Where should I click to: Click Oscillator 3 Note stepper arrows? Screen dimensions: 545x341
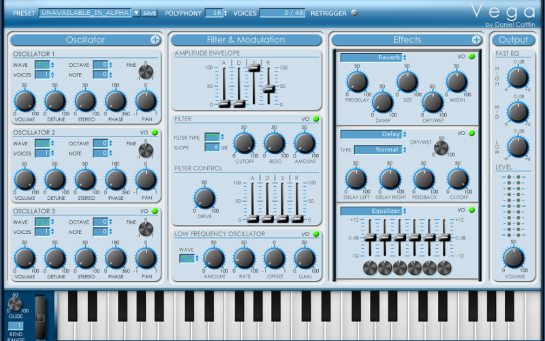110,232
